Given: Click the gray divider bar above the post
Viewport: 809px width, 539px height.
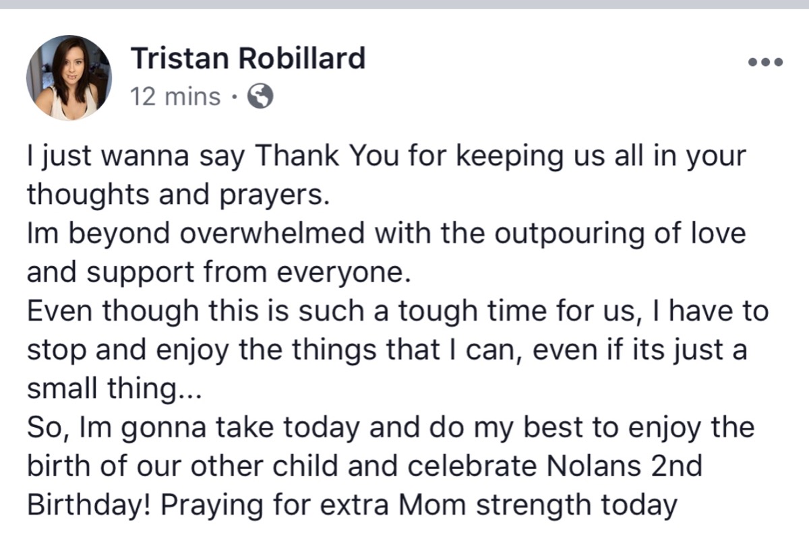Looking at the screenshot, I should (404, 5).
